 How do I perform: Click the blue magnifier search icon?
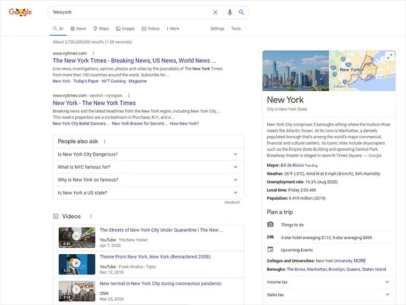pyautogui.click(x=241, y=12)
